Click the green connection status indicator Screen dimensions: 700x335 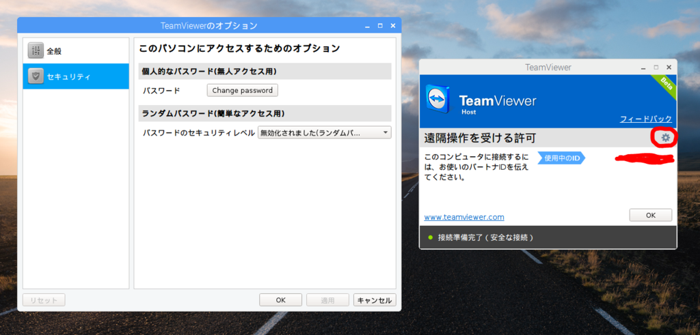431,237
